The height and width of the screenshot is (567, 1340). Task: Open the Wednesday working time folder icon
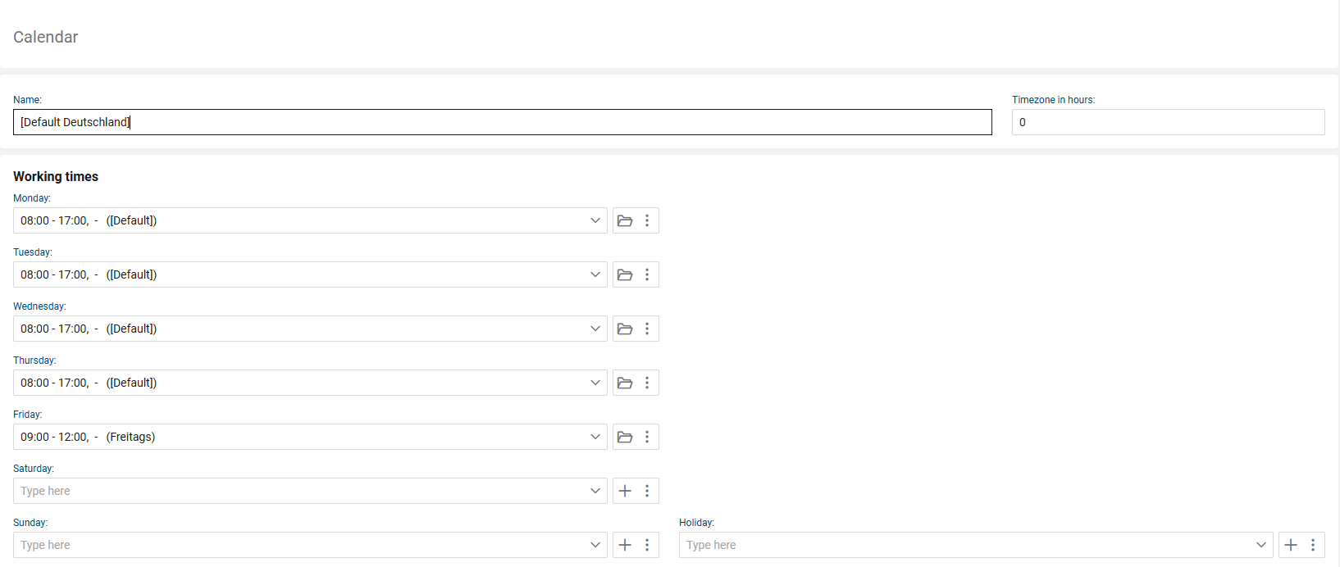pos(625,329)
